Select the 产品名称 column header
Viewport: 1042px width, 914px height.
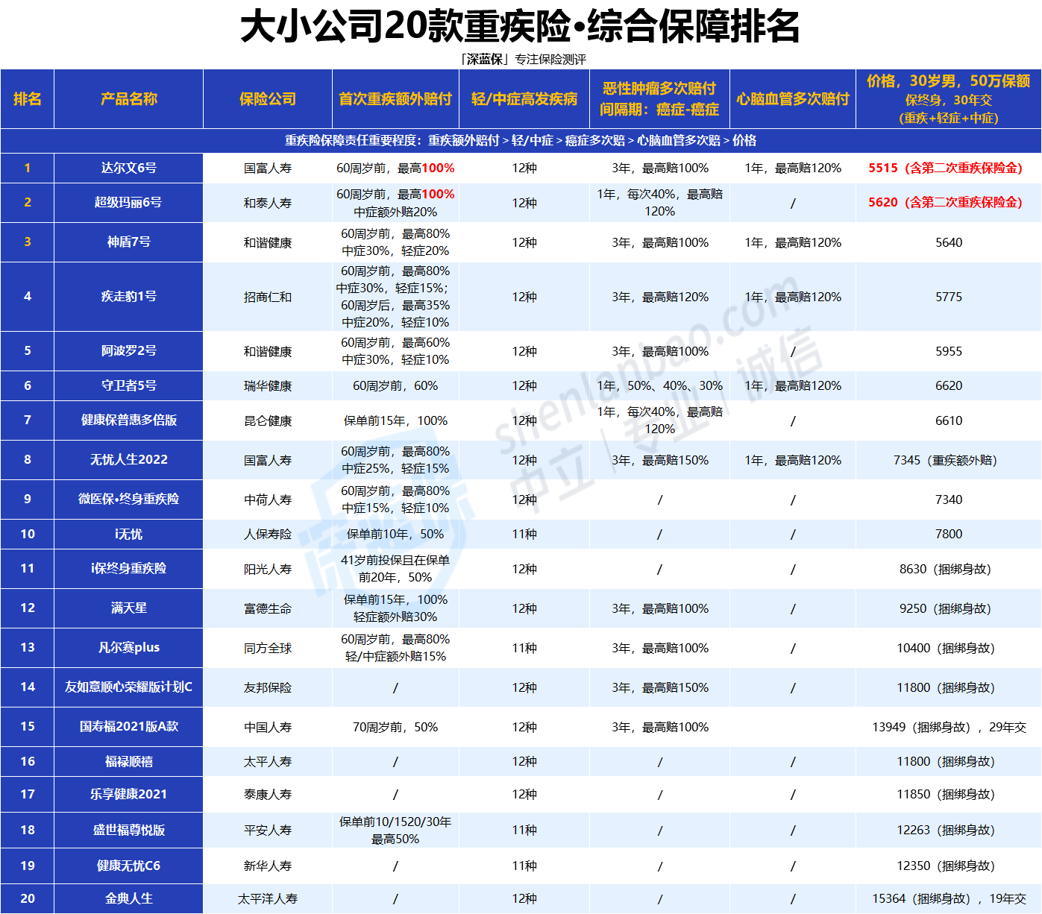pyautogui.click(x=129, y=99)
